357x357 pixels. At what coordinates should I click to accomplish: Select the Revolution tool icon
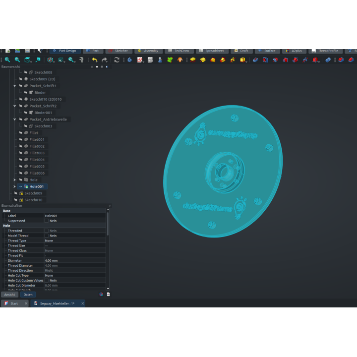tap(203, 59)
